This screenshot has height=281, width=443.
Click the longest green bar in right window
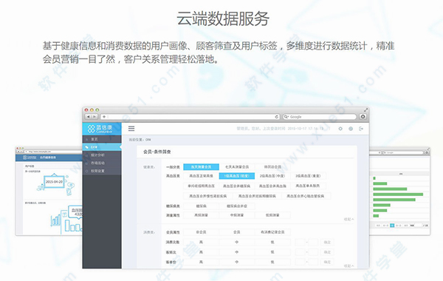pos(398,194)
